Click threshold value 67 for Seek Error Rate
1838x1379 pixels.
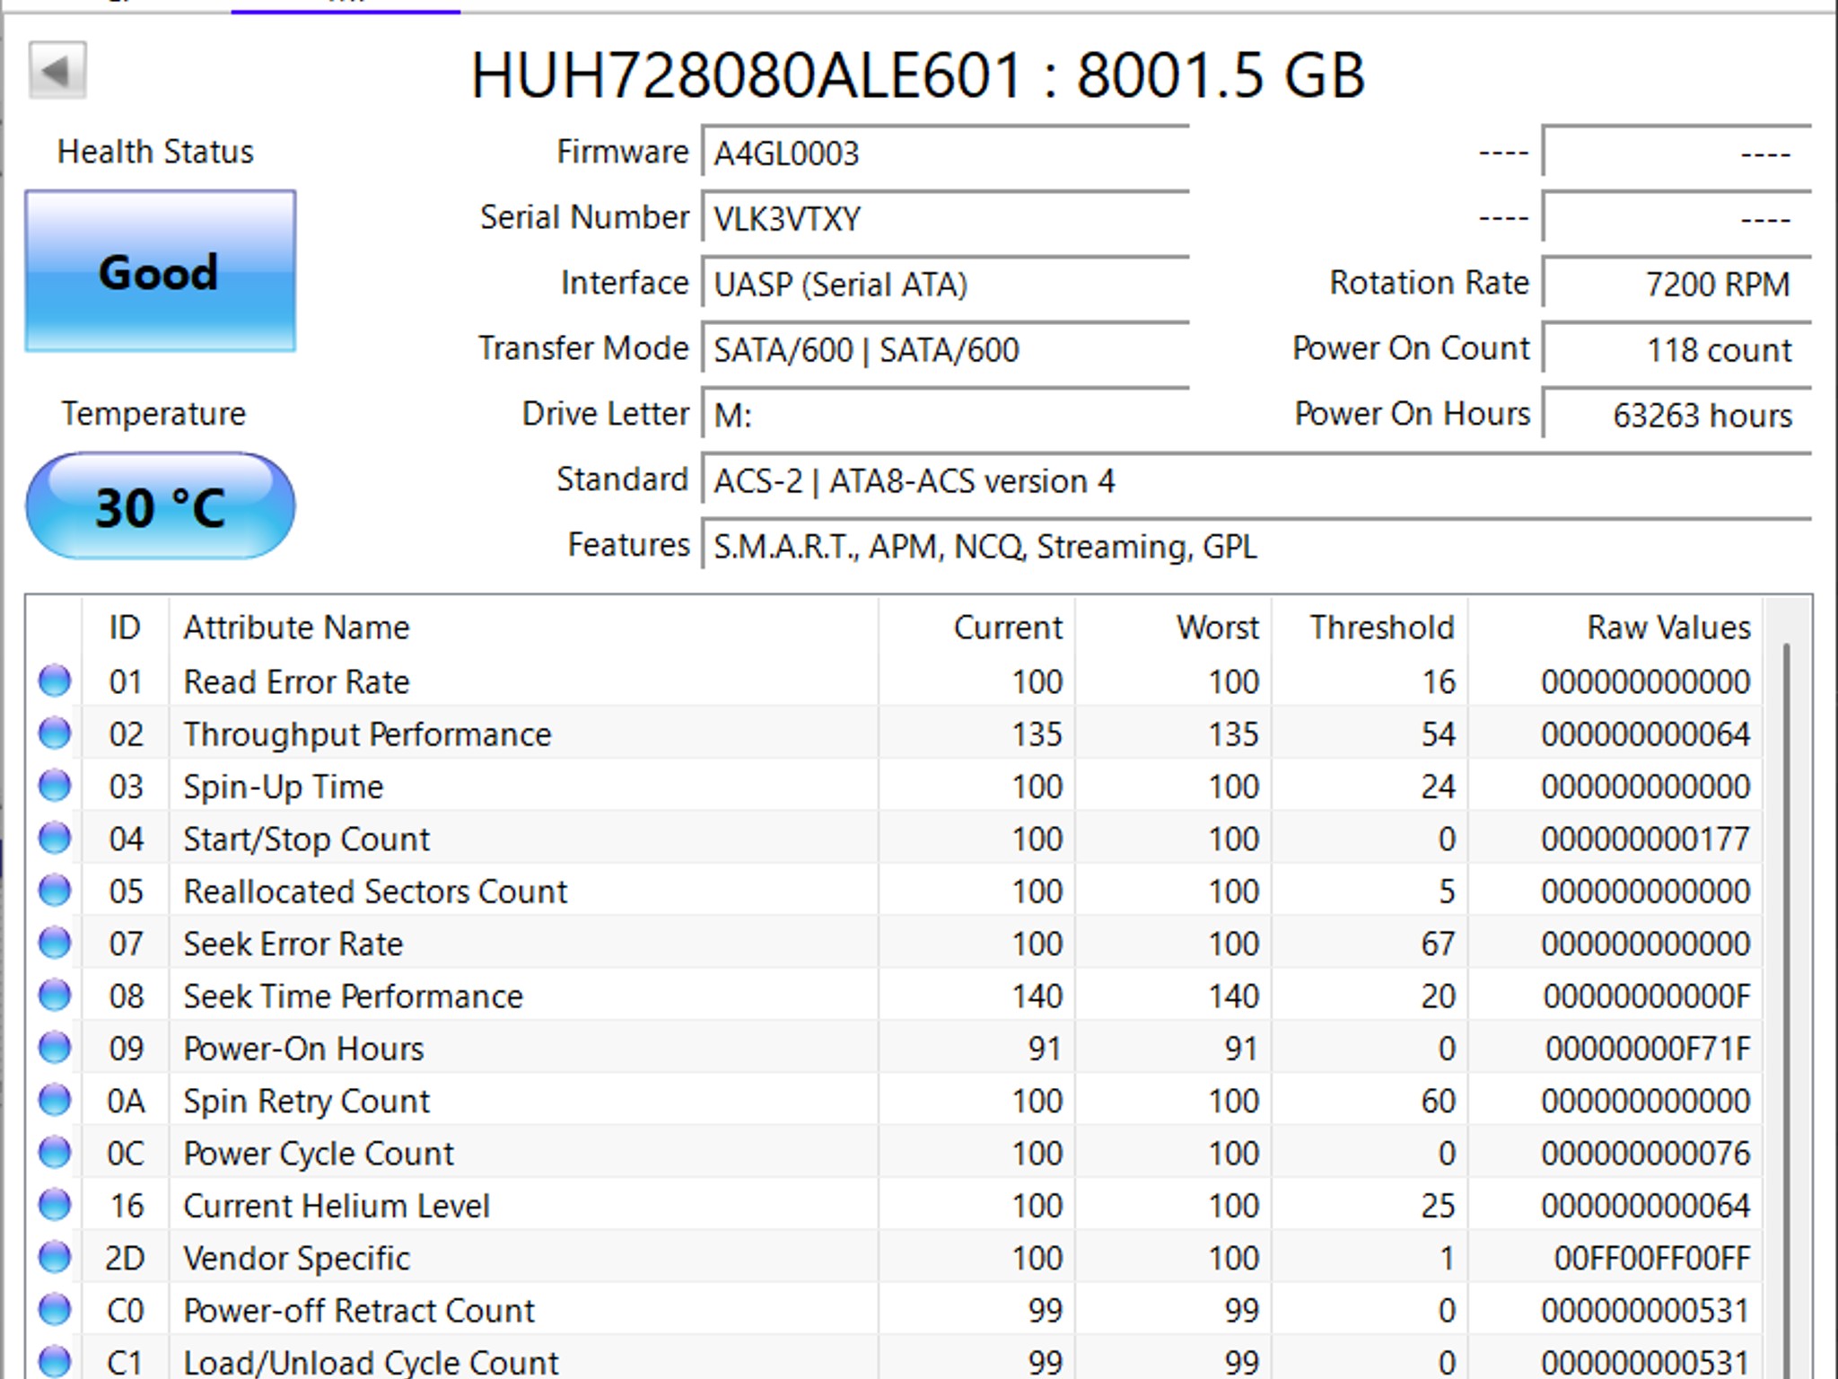coord(1438,944)
